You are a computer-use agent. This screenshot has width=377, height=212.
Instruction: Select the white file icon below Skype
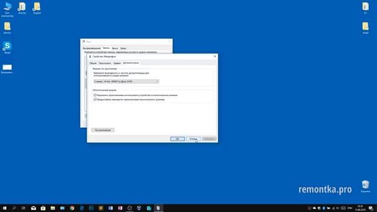7,68
